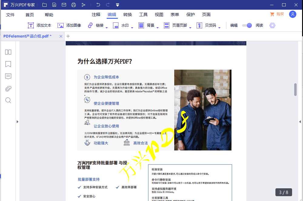Click the Purchase (购买) link
The image size is (303, 201).
pyautogui.click(x=277, y=14)
